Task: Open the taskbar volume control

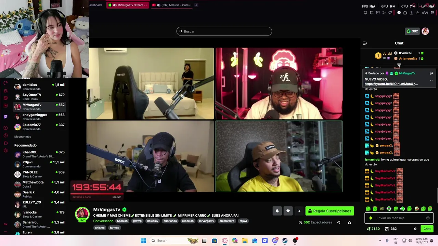Action: pyautogui.click(x=411, y=241)
